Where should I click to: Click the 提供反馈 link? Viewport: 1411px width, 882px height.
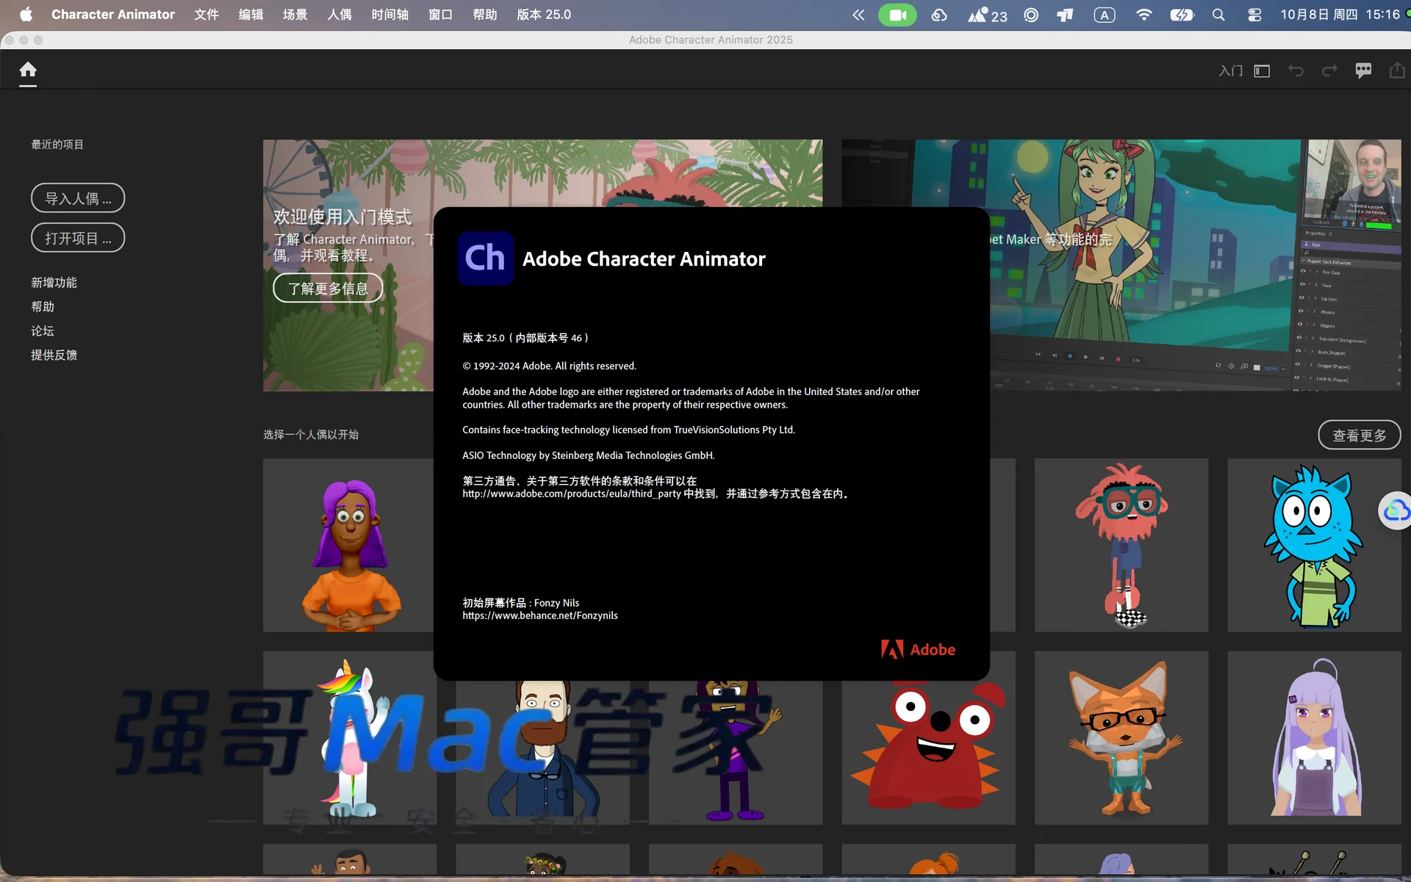point(54,355)
